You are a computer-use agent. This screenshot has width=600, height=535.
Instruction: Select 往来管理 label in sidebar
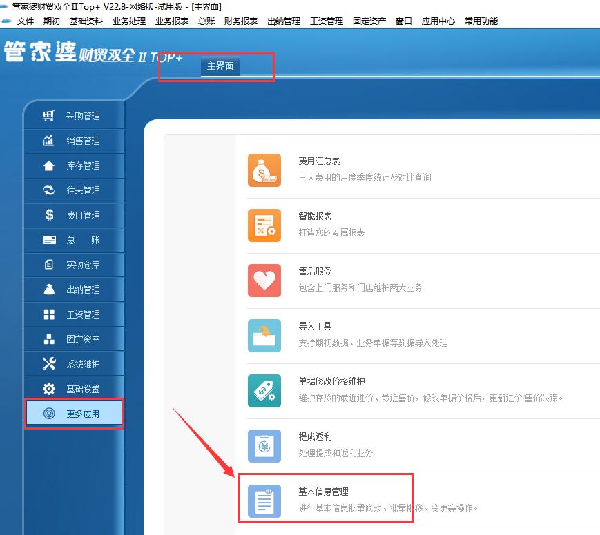click(83, 190)
